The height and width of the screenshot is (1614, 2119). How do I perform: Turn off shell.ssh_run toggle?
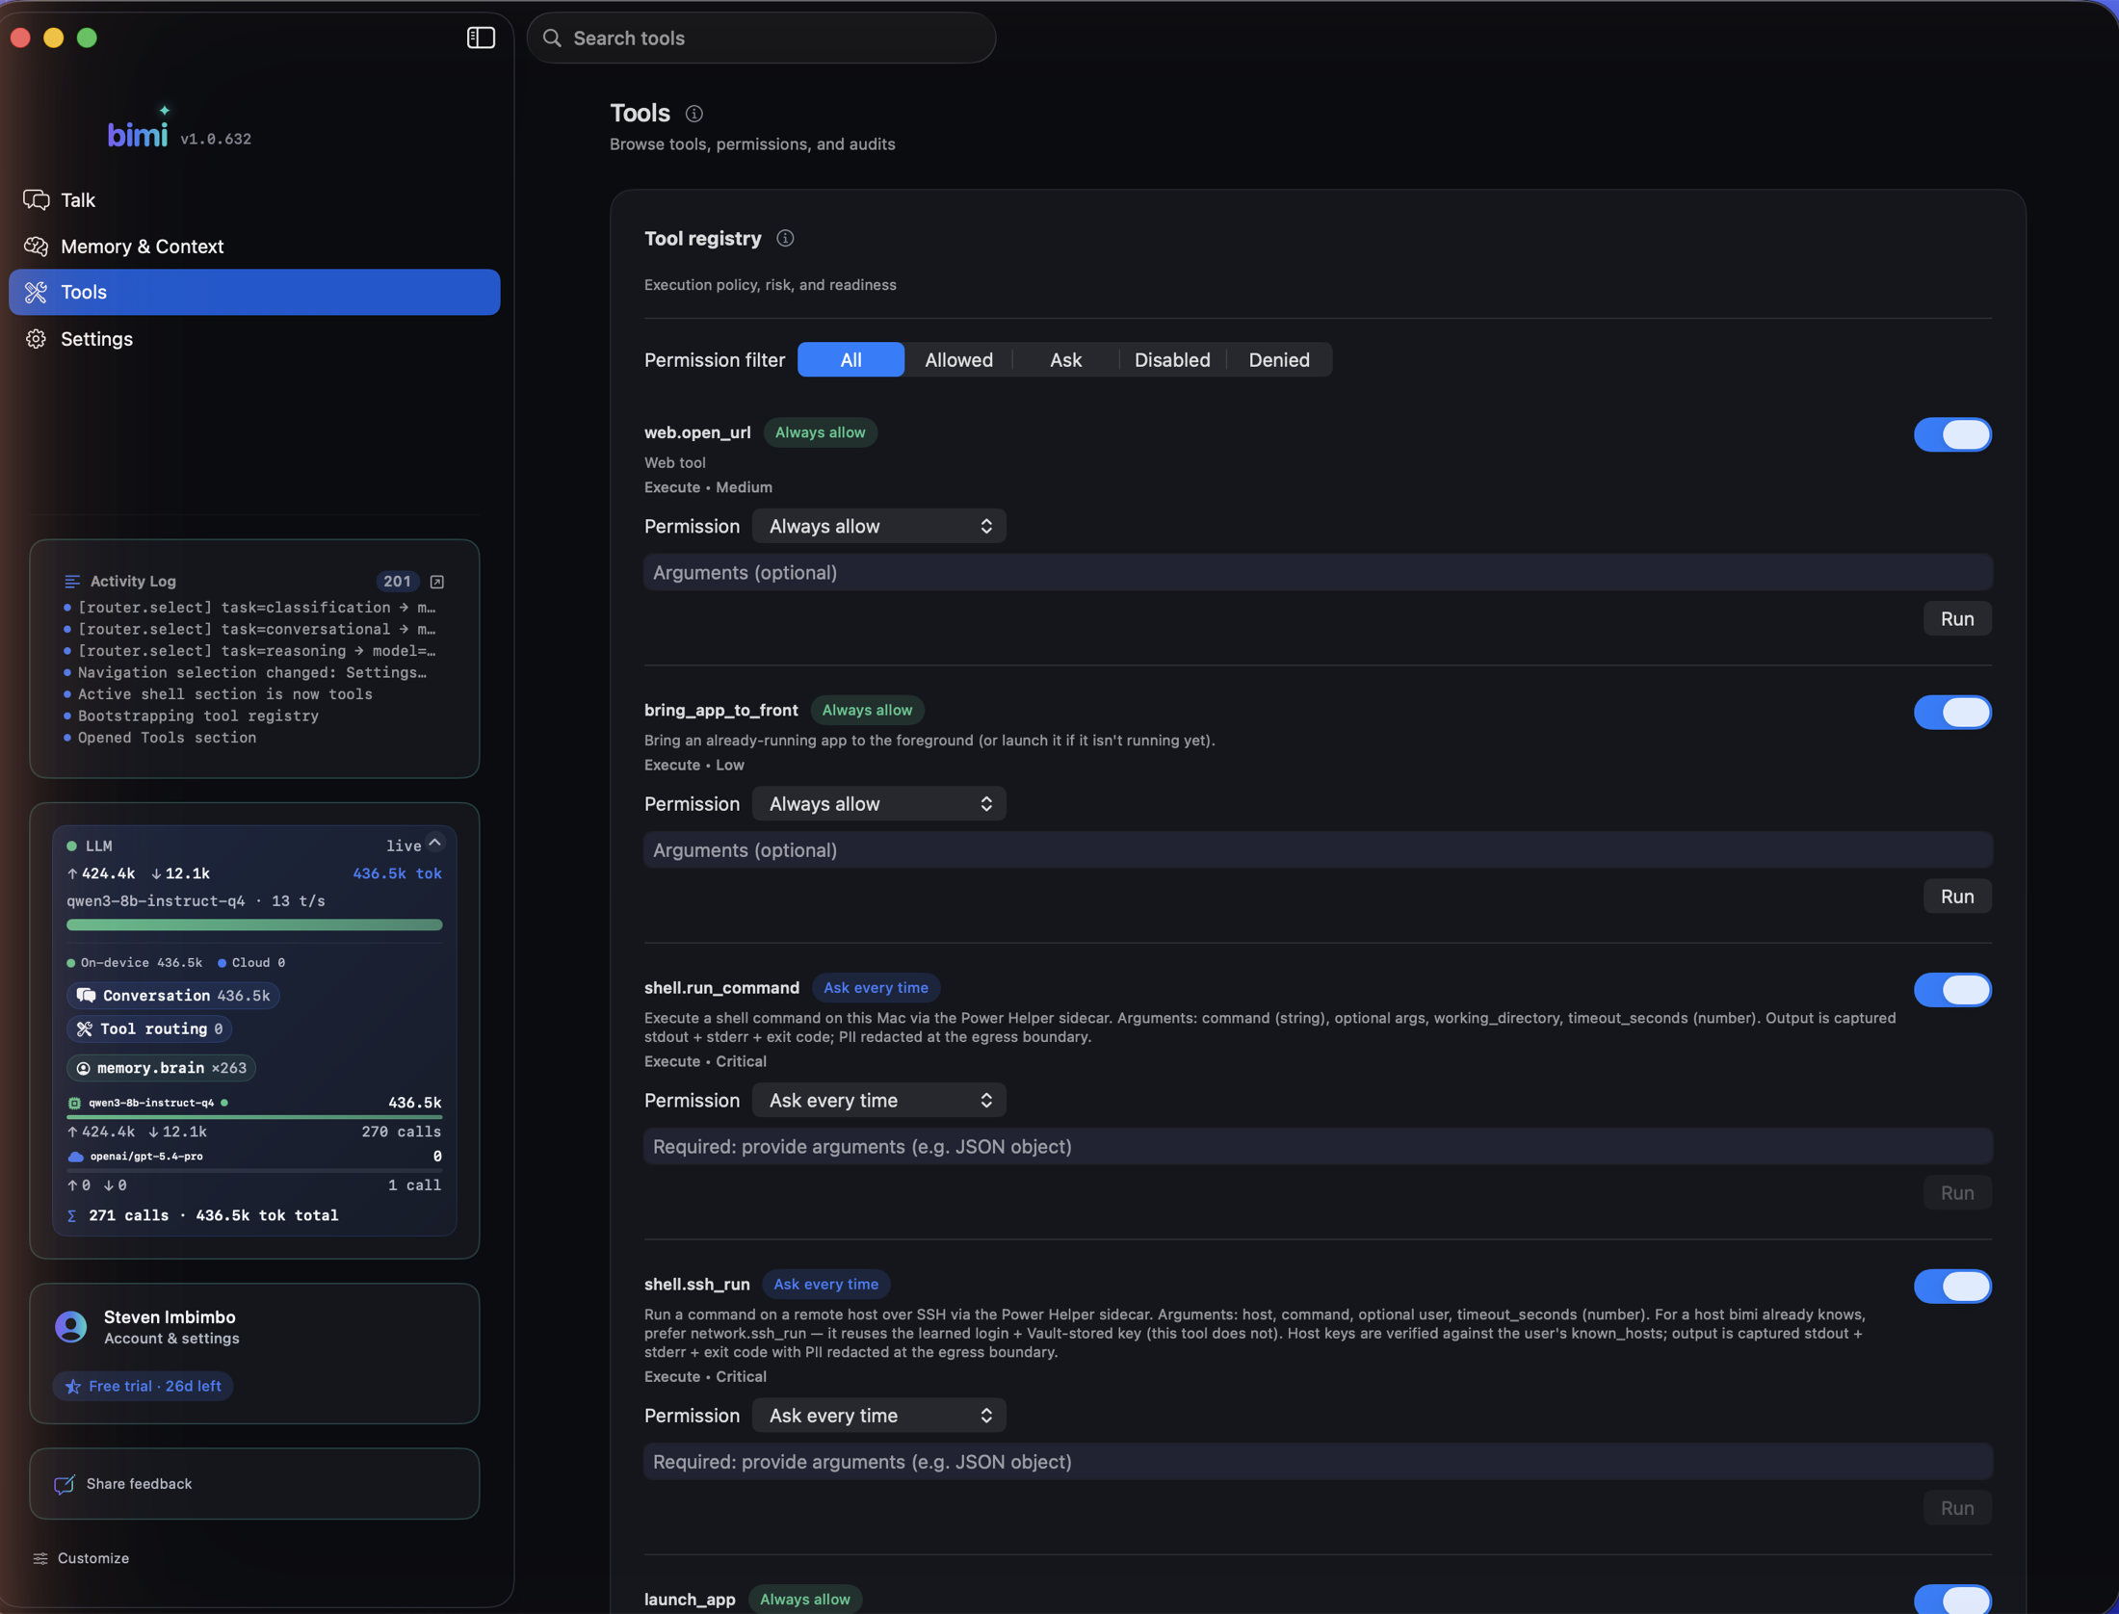click(x=1952, y=1286)
